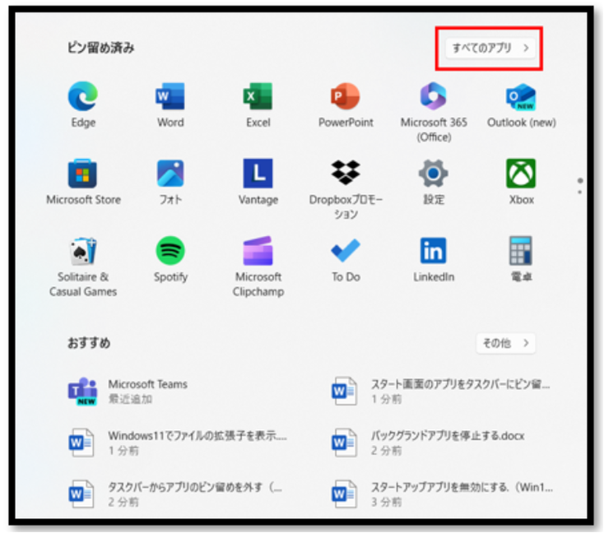This screenshot has width=604, height=533.
Task: Open the Excel pinned app
Action: pos(258,104)
